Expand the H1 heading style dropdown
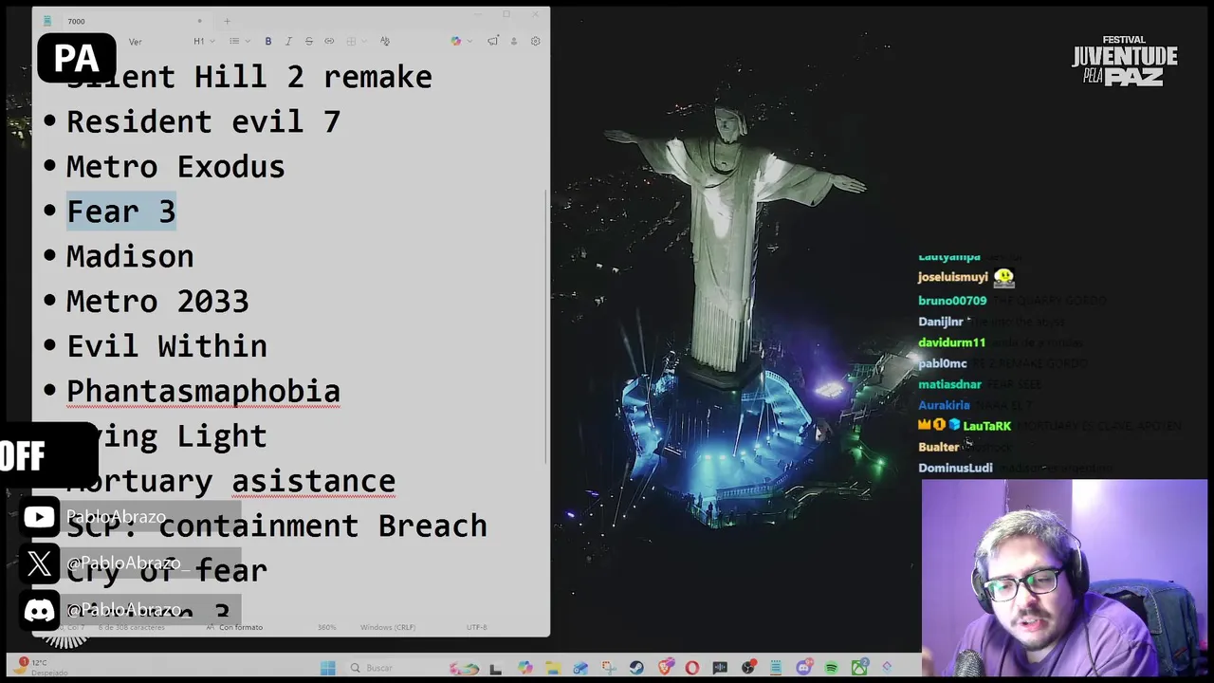Screen dimensions: 1214x683 click(204, 41)
